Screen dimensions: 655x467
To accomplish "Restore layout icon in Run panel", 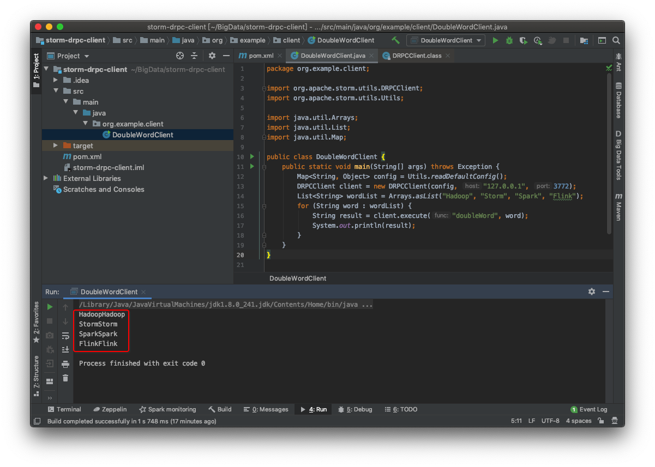I will (50, 381).
